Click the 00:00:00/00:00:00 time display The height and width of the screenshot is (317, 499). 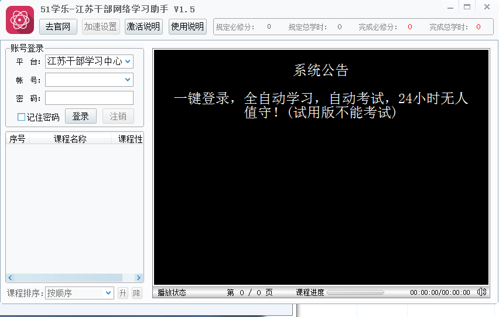440,292
